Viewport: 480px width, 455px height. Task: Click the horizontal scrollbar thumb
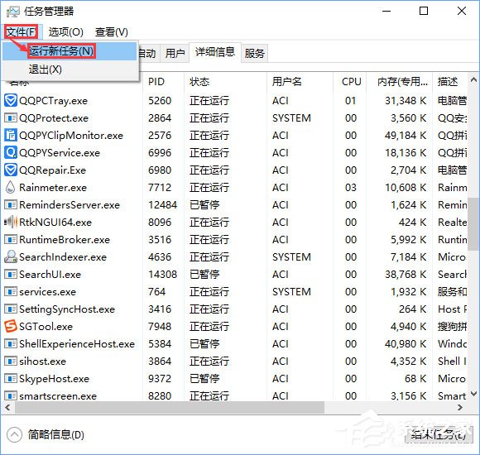(x=170, y=408)
